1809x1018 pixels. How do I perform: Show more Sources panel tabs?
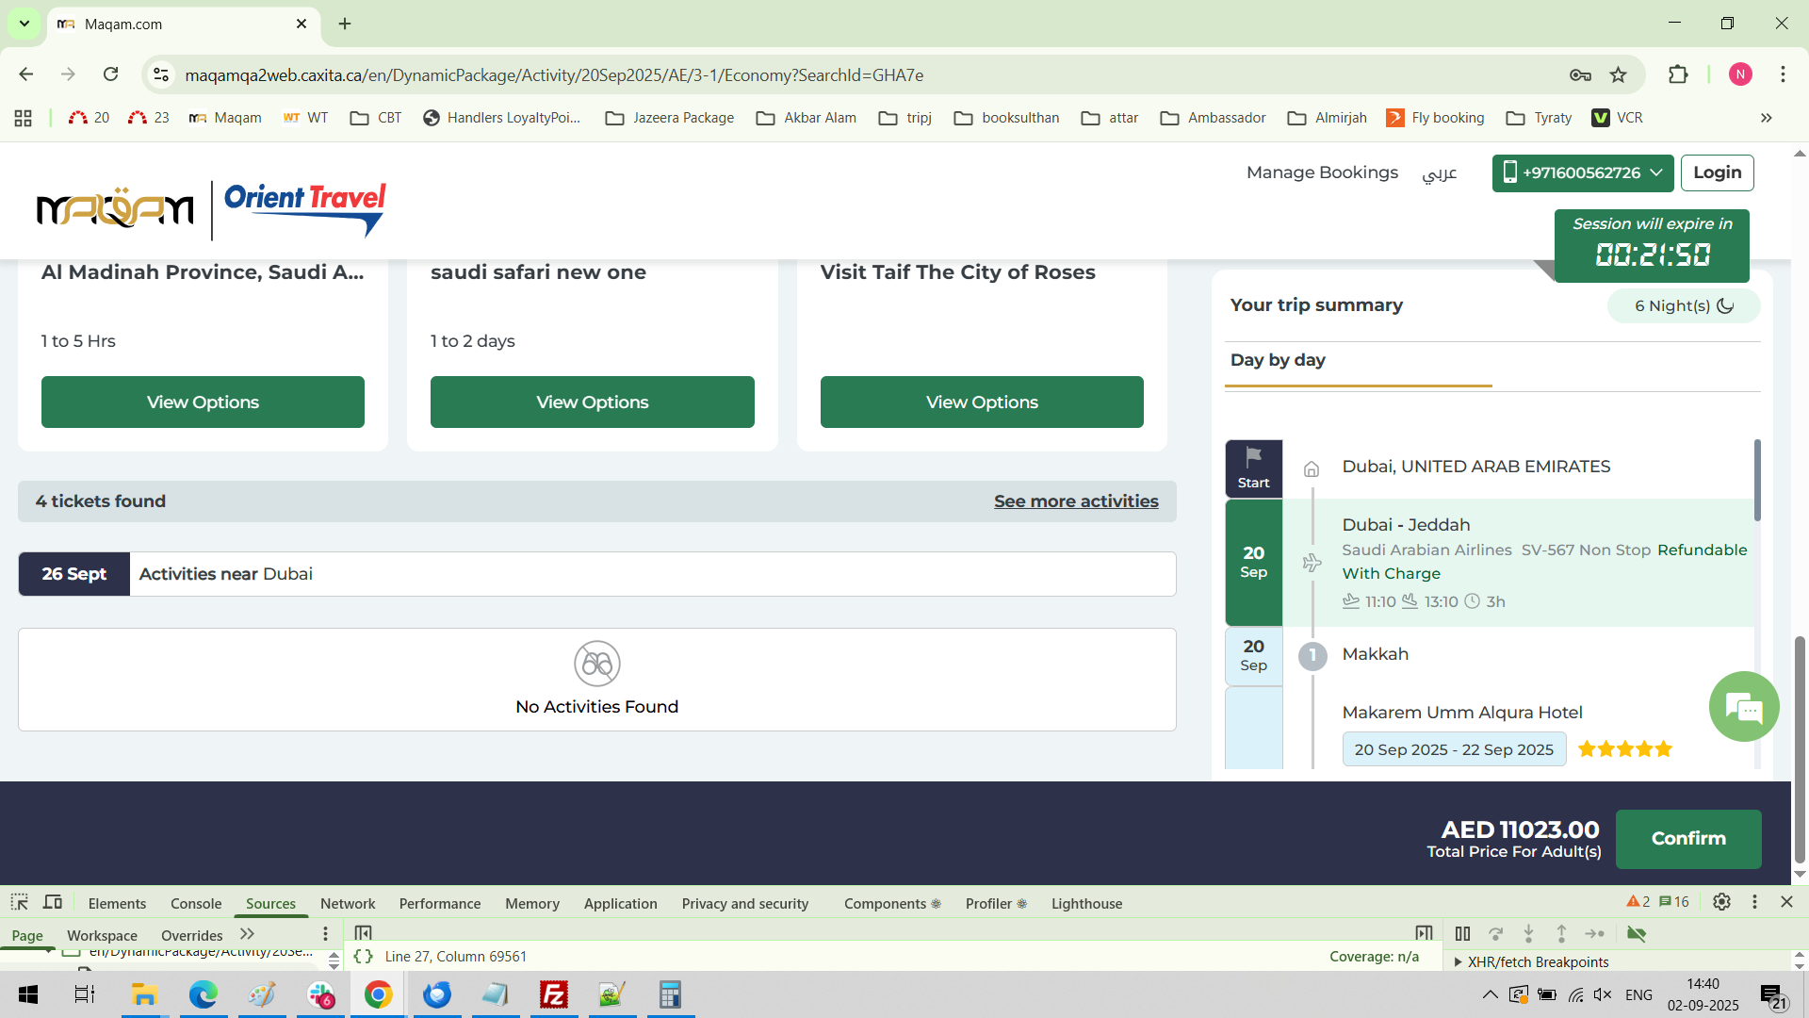(247, 934)
